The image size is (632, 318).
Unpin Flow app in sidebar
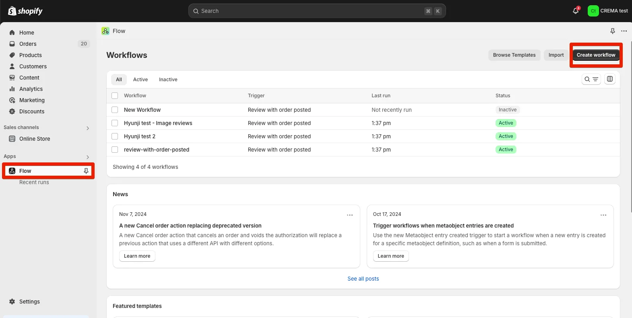[86, 171]
